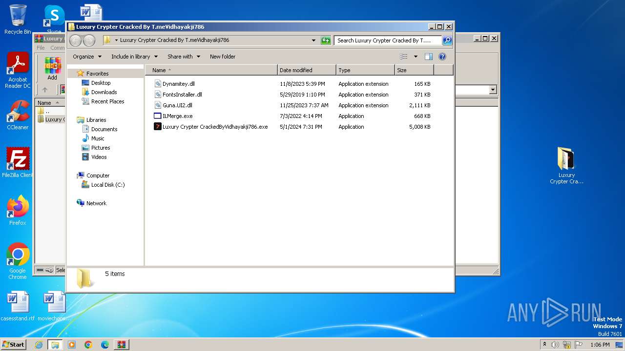Click the green Refresh address button
Screen dimensions: 625x351
(326, 40)
